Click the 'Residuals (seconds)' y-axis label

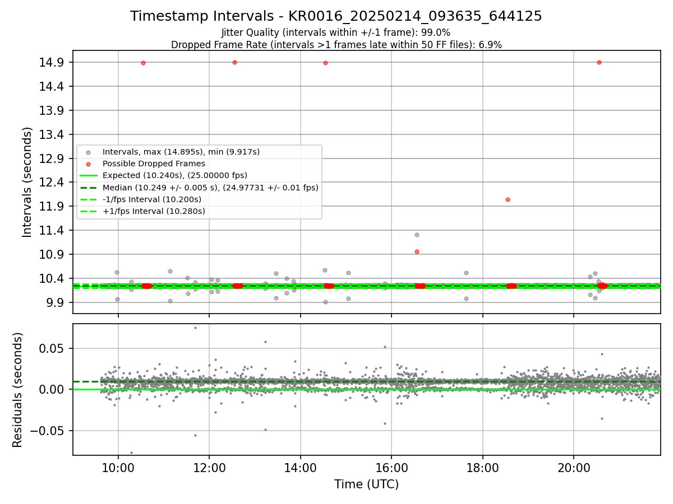[x=18, y=390]
